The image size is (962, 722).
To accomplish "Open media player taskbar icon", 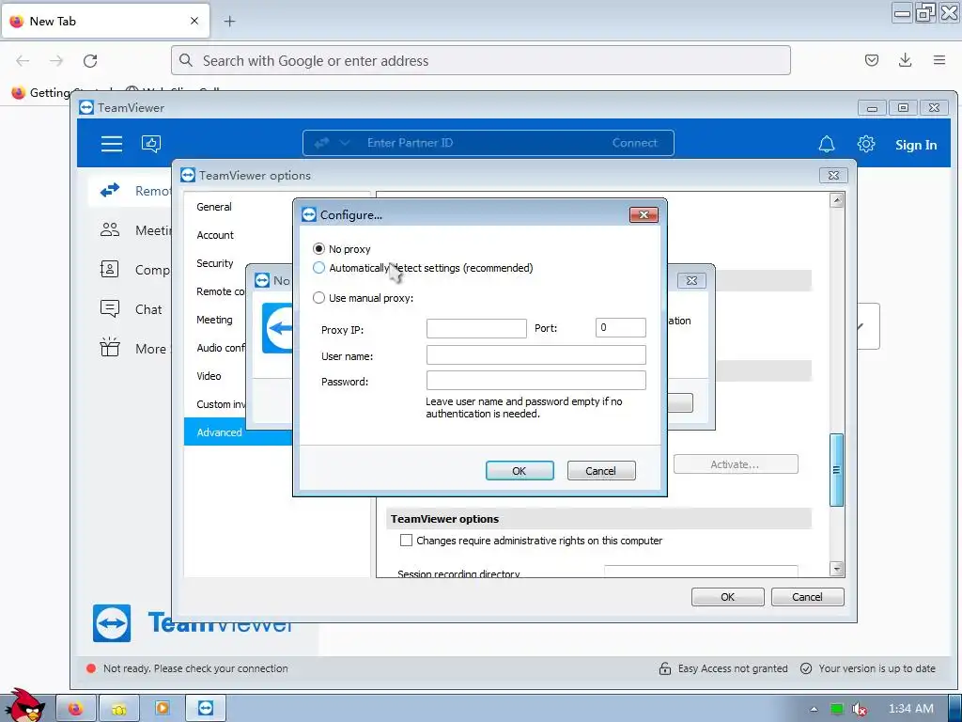I will click(x=162, y=709).
